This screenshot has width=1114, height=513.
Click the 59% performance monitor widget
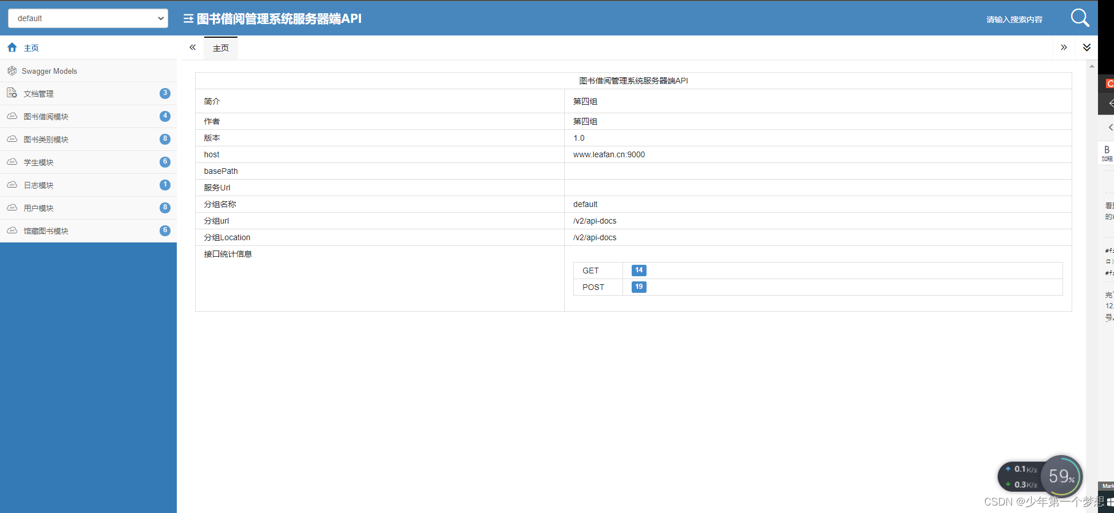pyautogui.click(x=1062, y=476)
